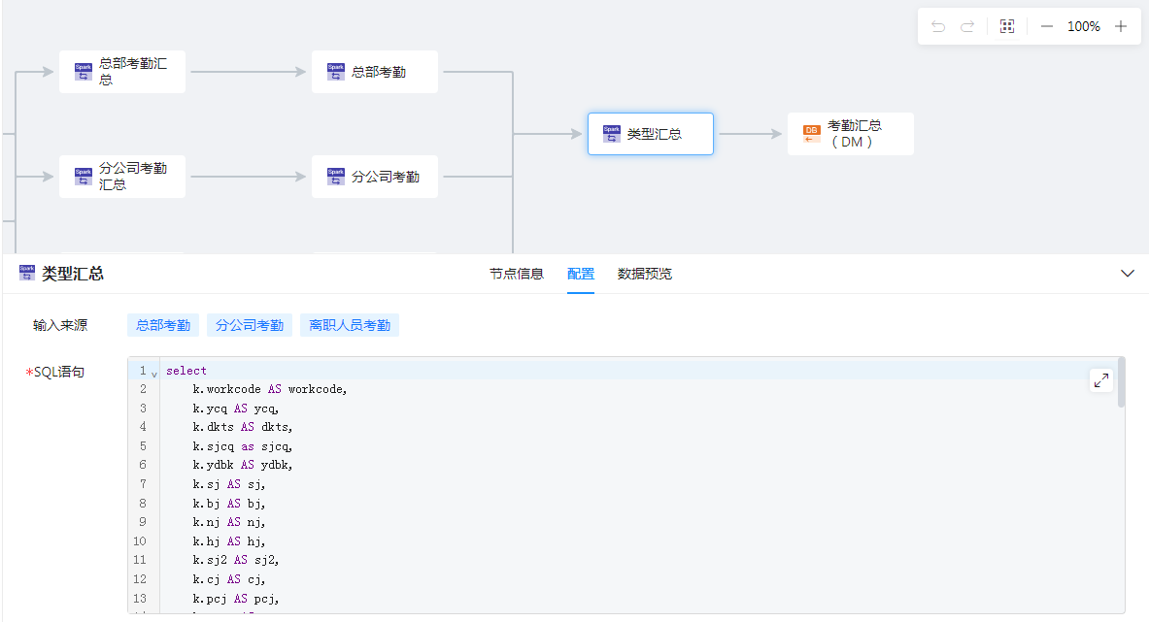Click the fit-to-canvas layout icon
The width and height of the screenshot is (1149, 622).
[1007, 26]
